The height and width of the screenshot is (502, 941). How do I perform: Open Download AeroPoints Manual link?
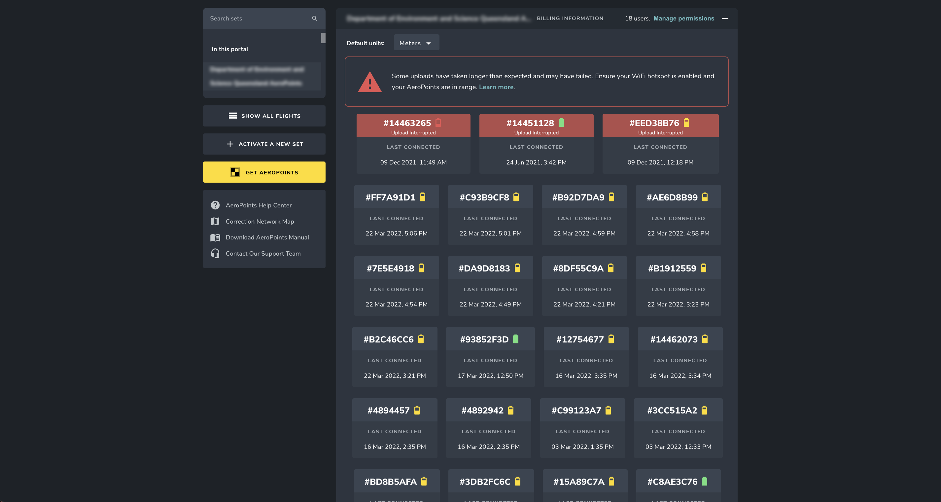(267, 237)
